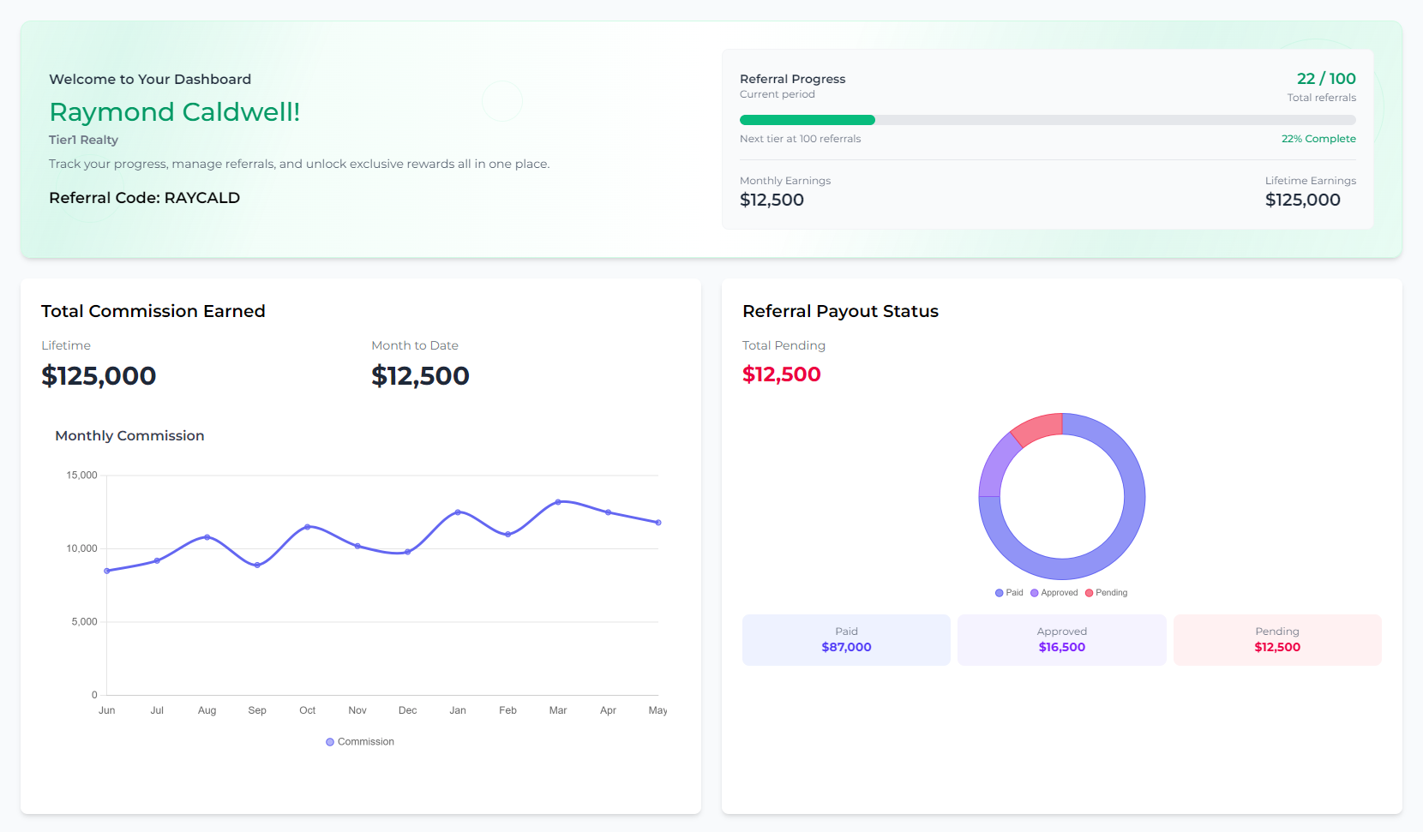Toggle the Approved legend in donut chart
1423x832 pixels.
click(1054, 593)
